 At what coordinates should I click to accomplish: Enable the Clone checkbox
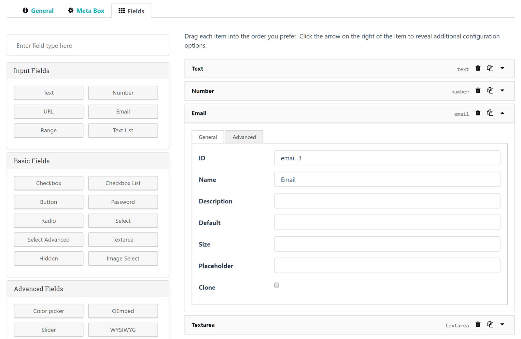point(276,285)
